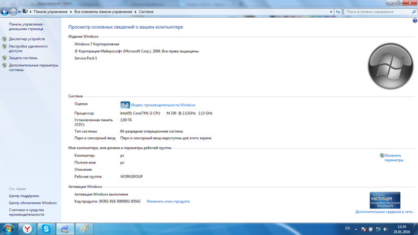This screenshot has width=418, height=235.
Task: Open the address bar history dropdown
Action: (x=331, y=11)
